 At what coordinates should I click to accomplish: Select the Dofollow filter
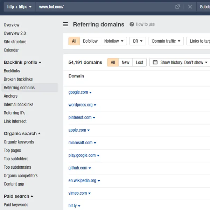tap(90, 41)
